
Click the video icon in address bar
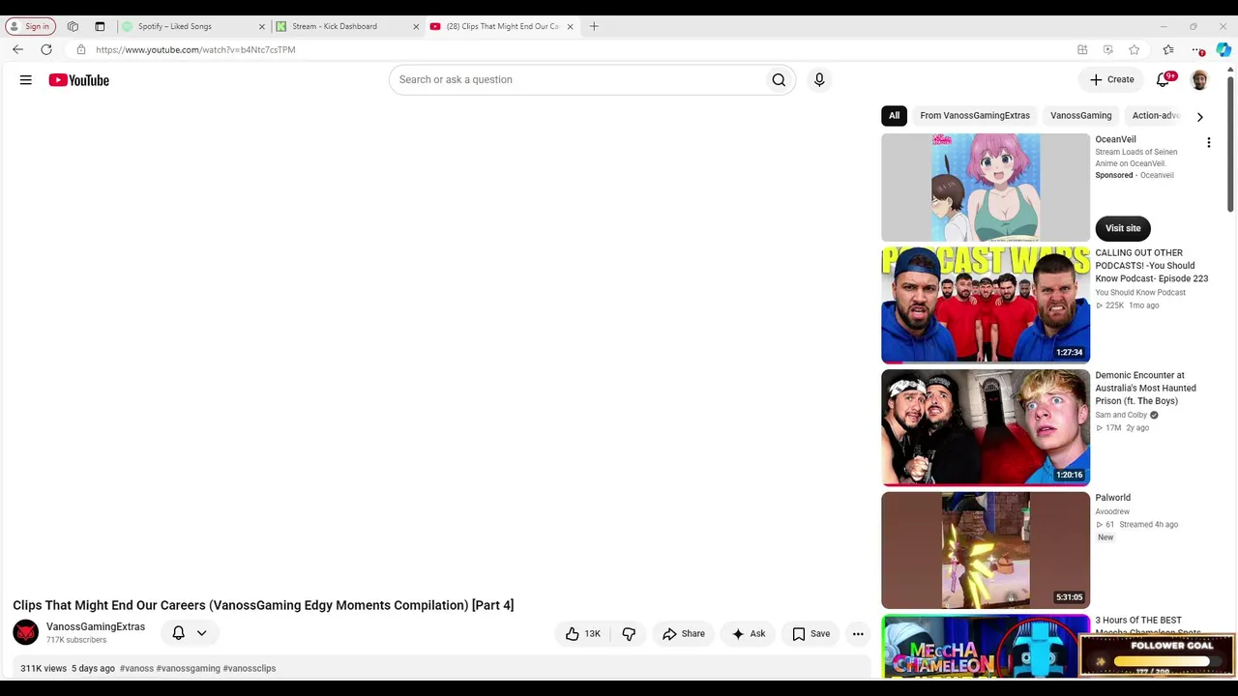(x=1107, y=49)
